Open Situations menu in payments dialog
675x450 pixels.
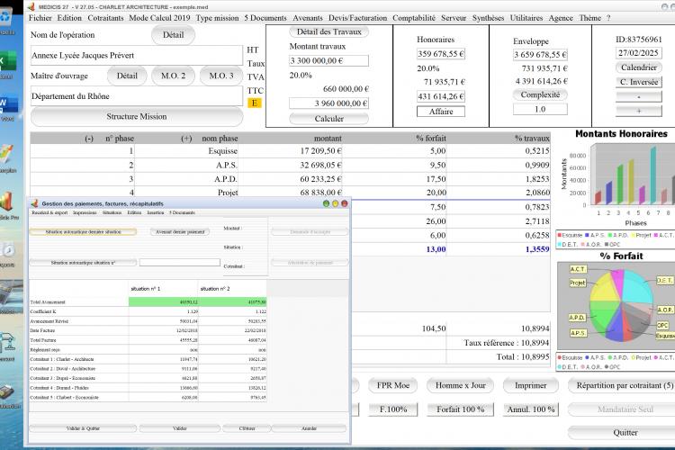(112, 212)
